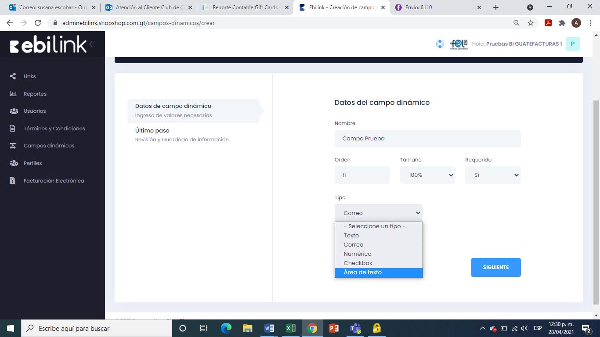The image size is (600, 337).
Task: Click the zoom magnifier icon in address bar
Action: coord(517,23)
